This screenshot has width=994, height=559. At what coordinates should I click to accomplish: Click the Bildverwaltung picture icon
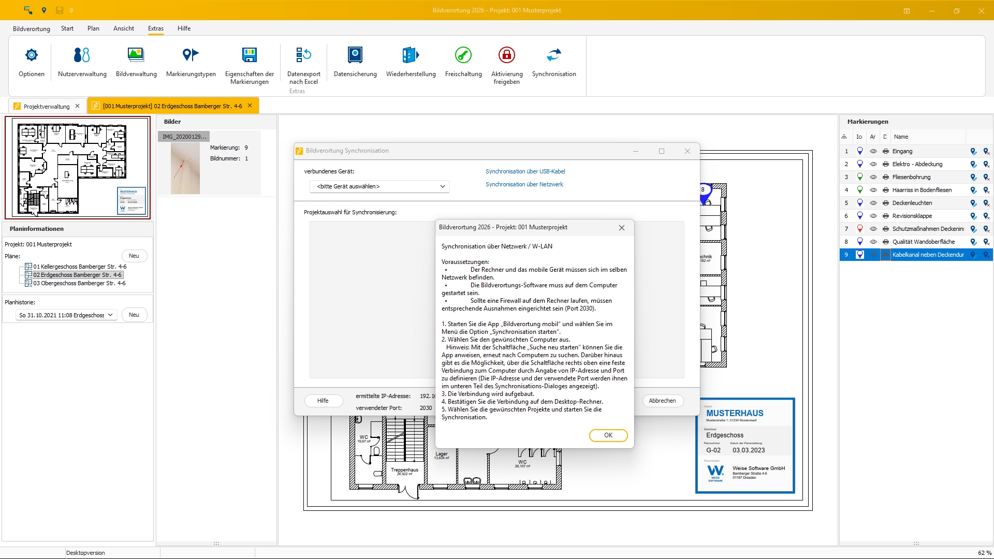coord(136,55)
